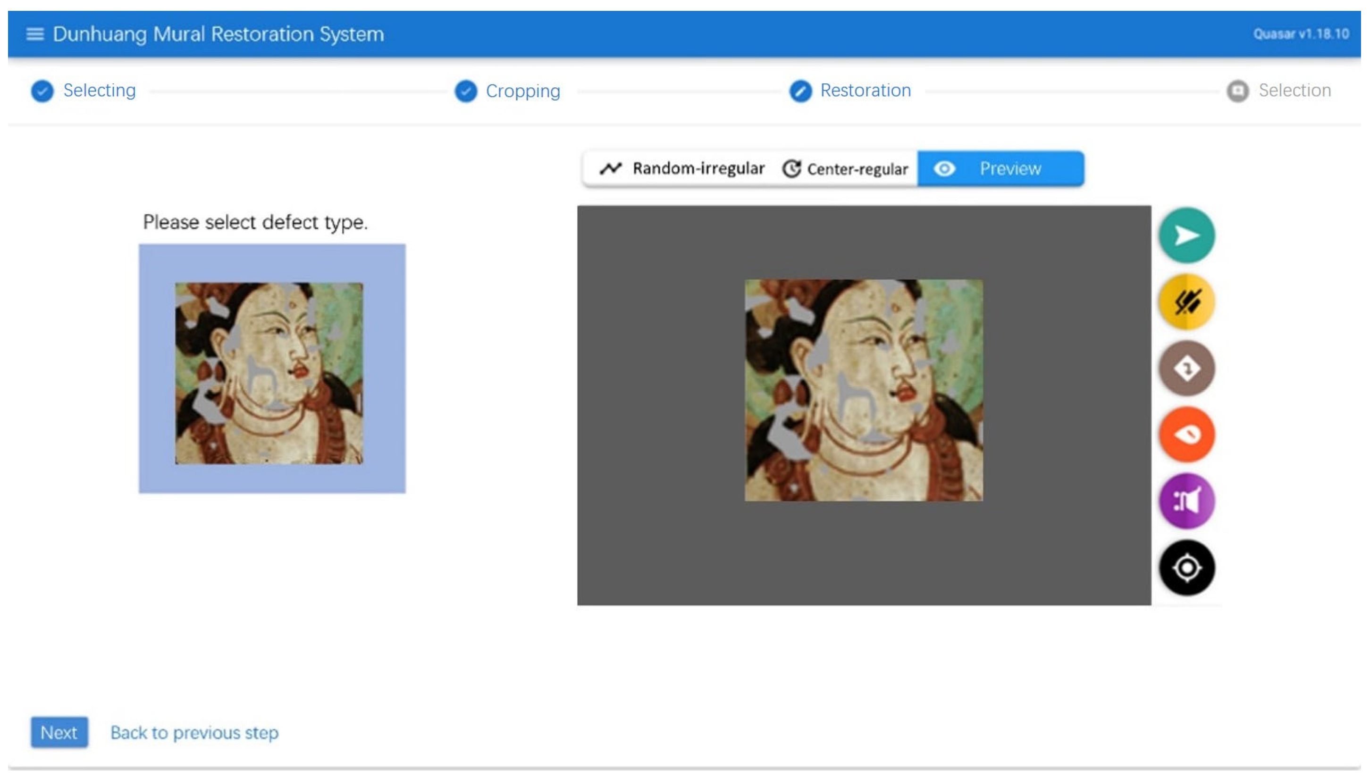Click the orange eraser round button
The height and width of the screenshot is (779, 1370).
pos(1186,434)
